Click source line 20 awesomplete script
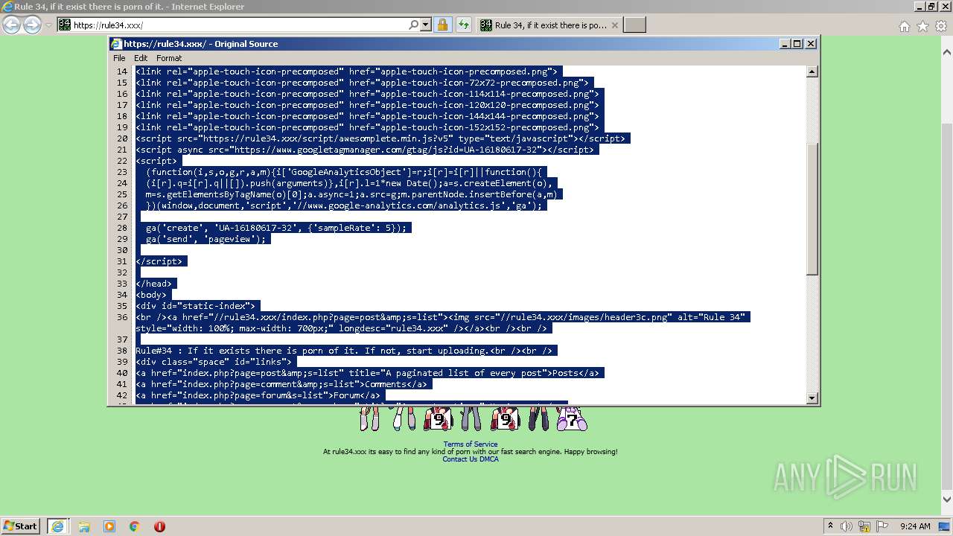 pos(383,138)
